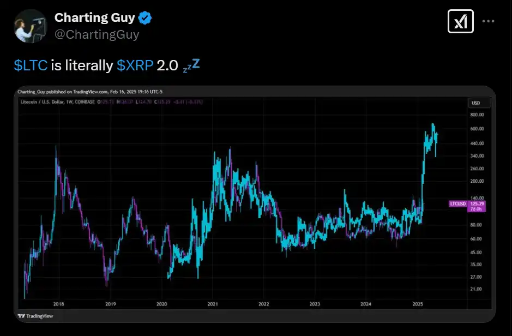Click the purple LTCUSD symbol label
Screen dimensions: 512x336
coord(457,203)
